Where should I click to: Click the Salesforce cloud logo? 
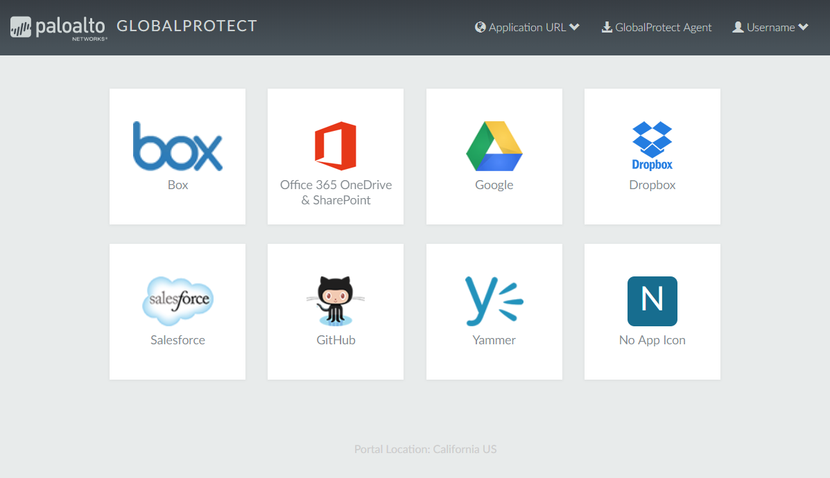point(178,301)
